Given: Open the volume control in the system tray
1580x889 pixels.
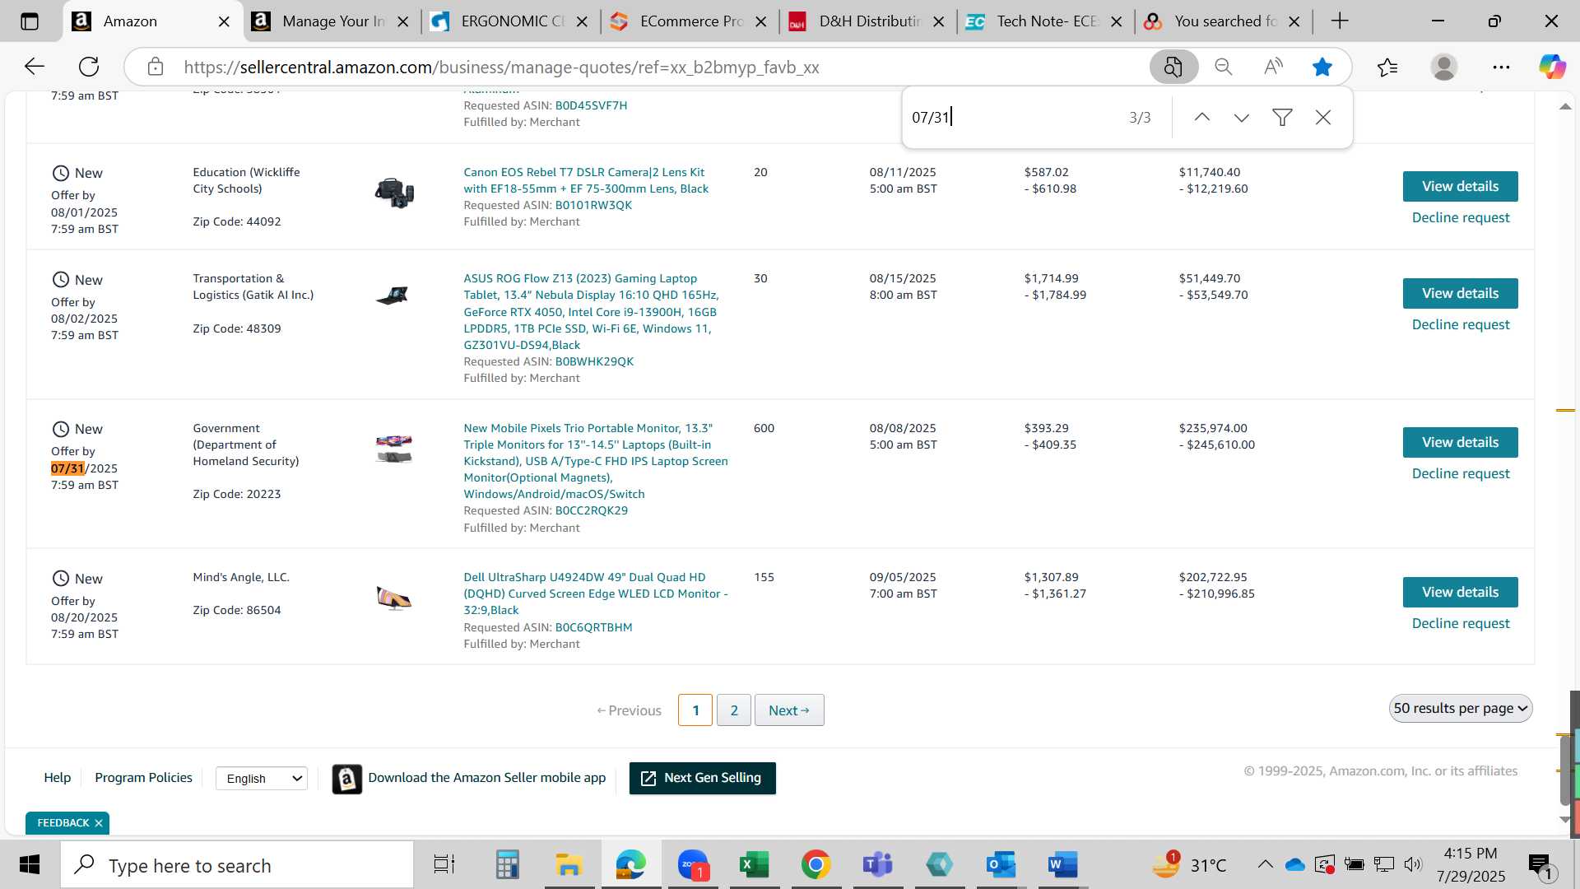Looking at the screenshot, I should 1413,864.
